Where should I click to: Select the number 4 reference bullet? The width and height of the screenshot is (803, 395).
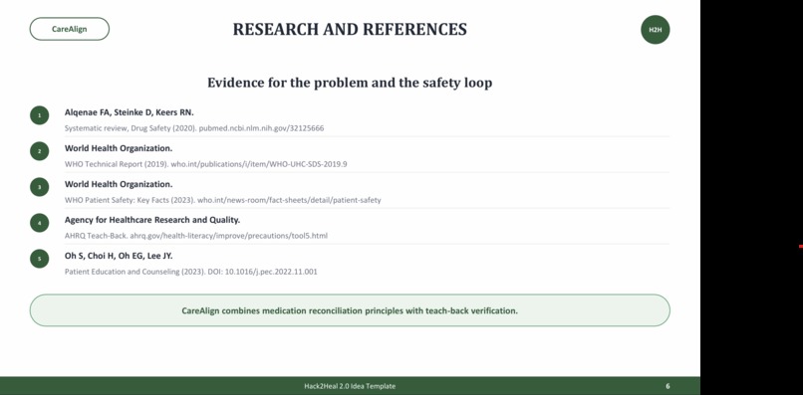[40, 223]
